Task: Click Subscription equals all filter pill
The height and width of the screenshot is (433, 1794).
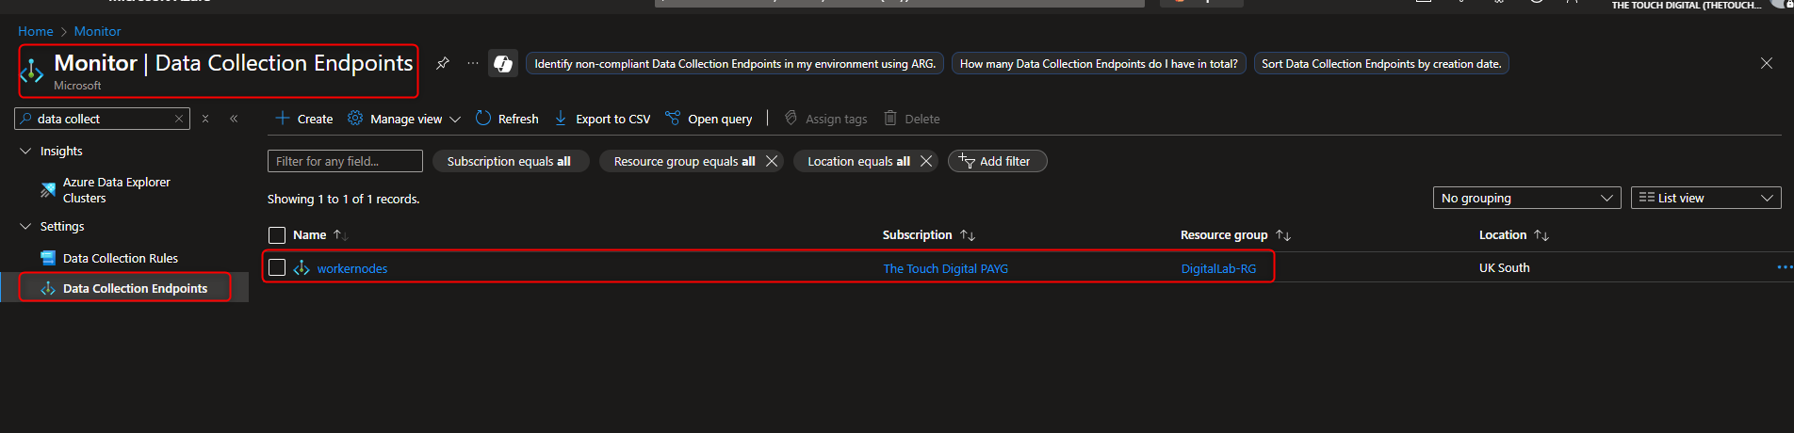Action: 509,161
